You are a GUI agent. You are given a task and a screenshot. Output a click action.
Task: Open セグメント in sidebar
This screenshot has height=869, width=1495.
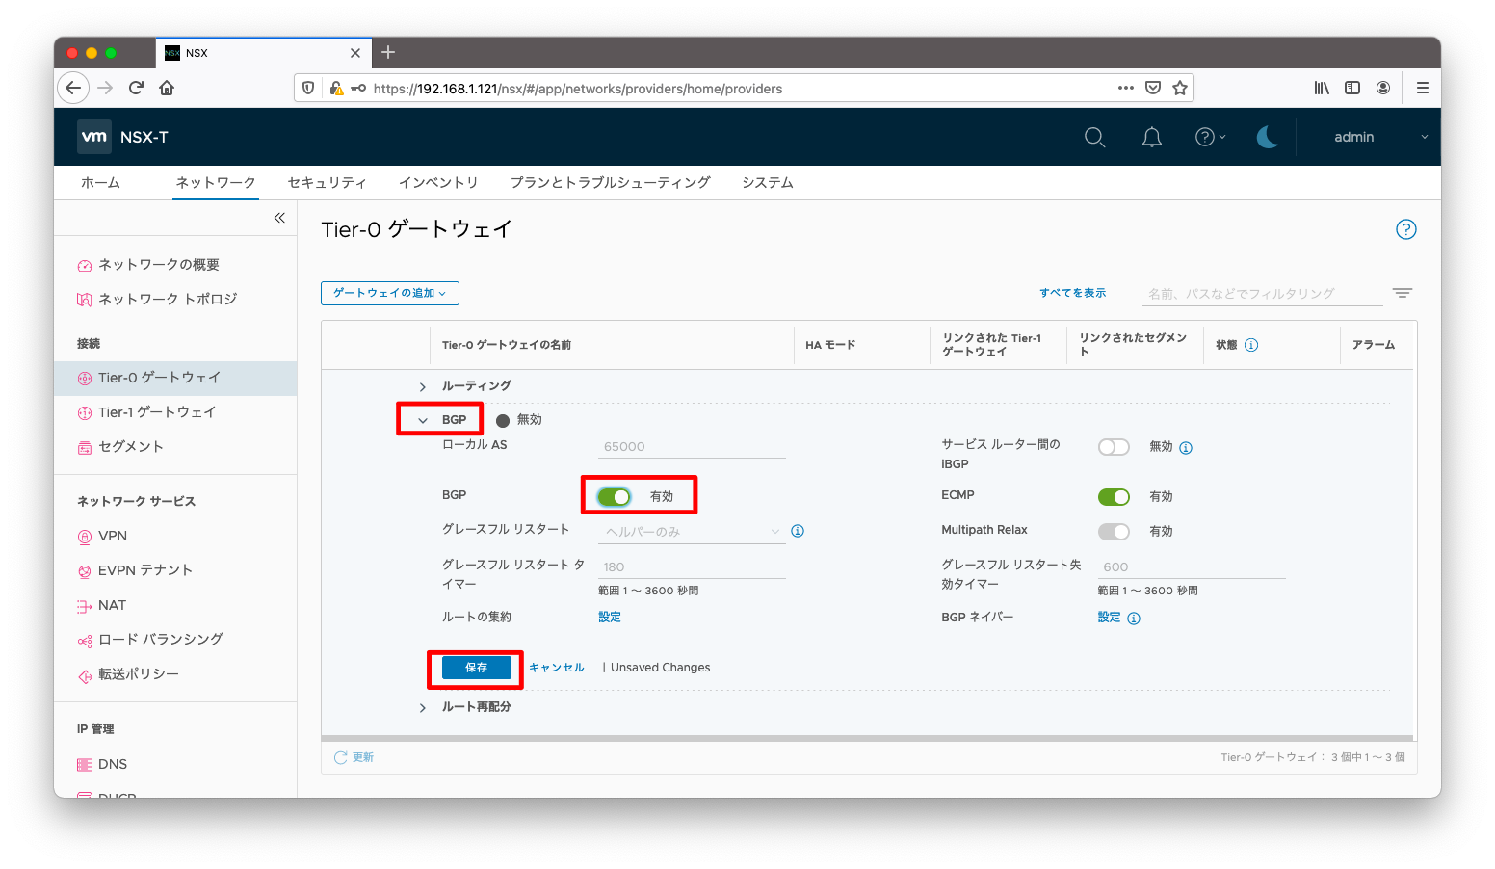pyautogui.click(x=131, y=447)
